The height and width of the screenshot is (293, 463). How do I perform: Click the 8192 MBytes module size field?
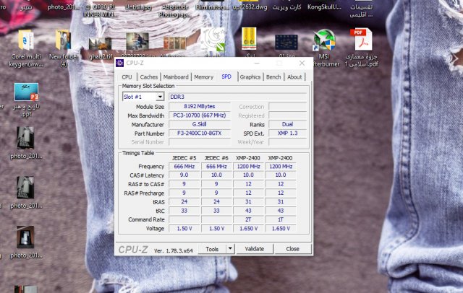pos(200,106)
